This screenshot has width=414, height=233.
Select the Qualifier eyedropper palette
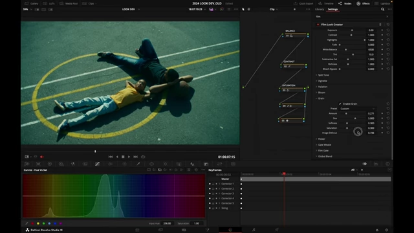coord(138,164)
